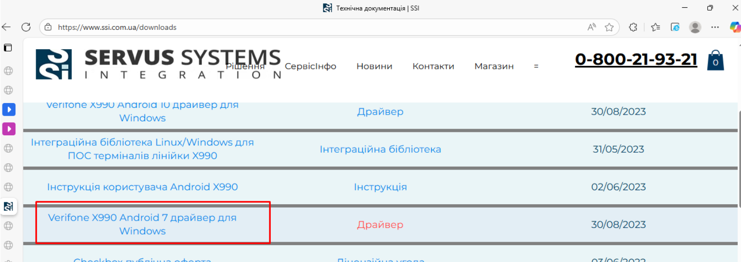Screen dimensions: 741x262
Task: Maximize or restore the browser window
Action: click(710, 8)
